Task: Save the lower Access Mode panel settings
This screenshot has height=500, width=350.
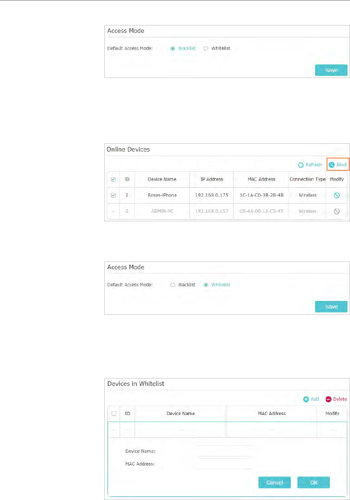Action: [331, 307]
